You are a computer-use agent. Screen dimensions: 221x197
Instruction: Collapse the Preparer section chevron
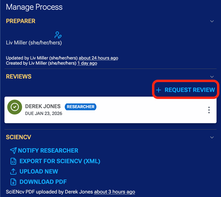212,21
